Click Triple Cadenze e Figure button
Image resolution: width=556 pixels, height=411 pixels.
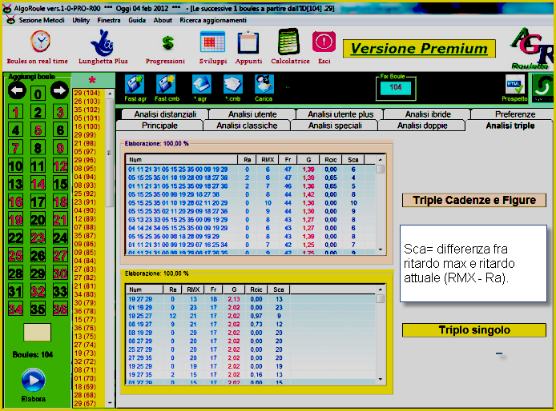tap(474, 200)
